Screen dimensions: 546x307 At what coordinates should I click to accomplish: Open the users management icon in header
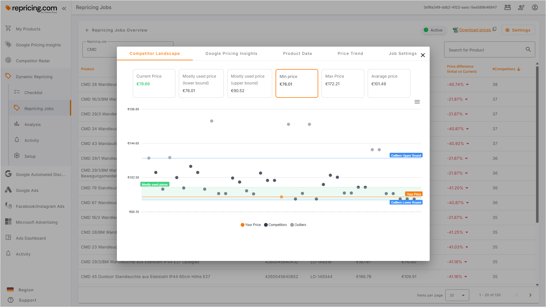521,7
